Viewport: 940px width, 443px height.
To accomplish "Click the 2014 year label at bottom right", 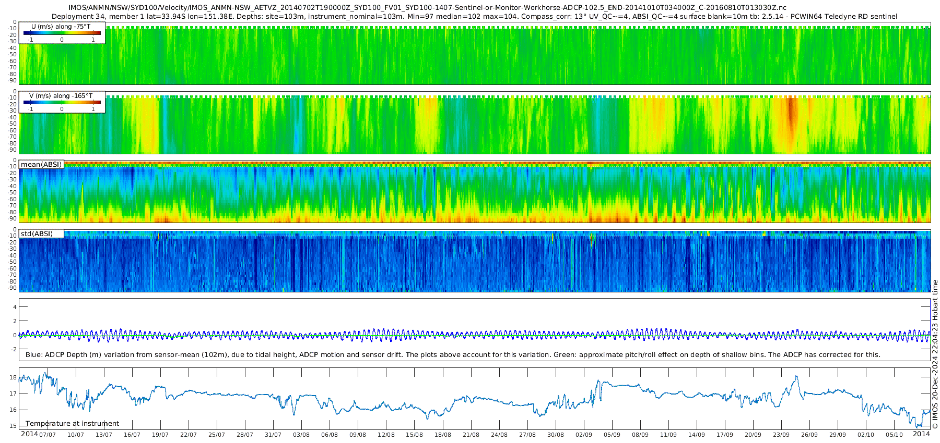I will 921,434.
